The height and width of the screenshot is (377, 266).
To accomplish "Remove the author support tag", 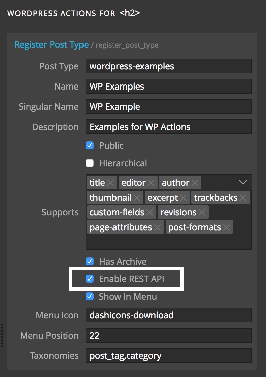I will click(195, 183).
